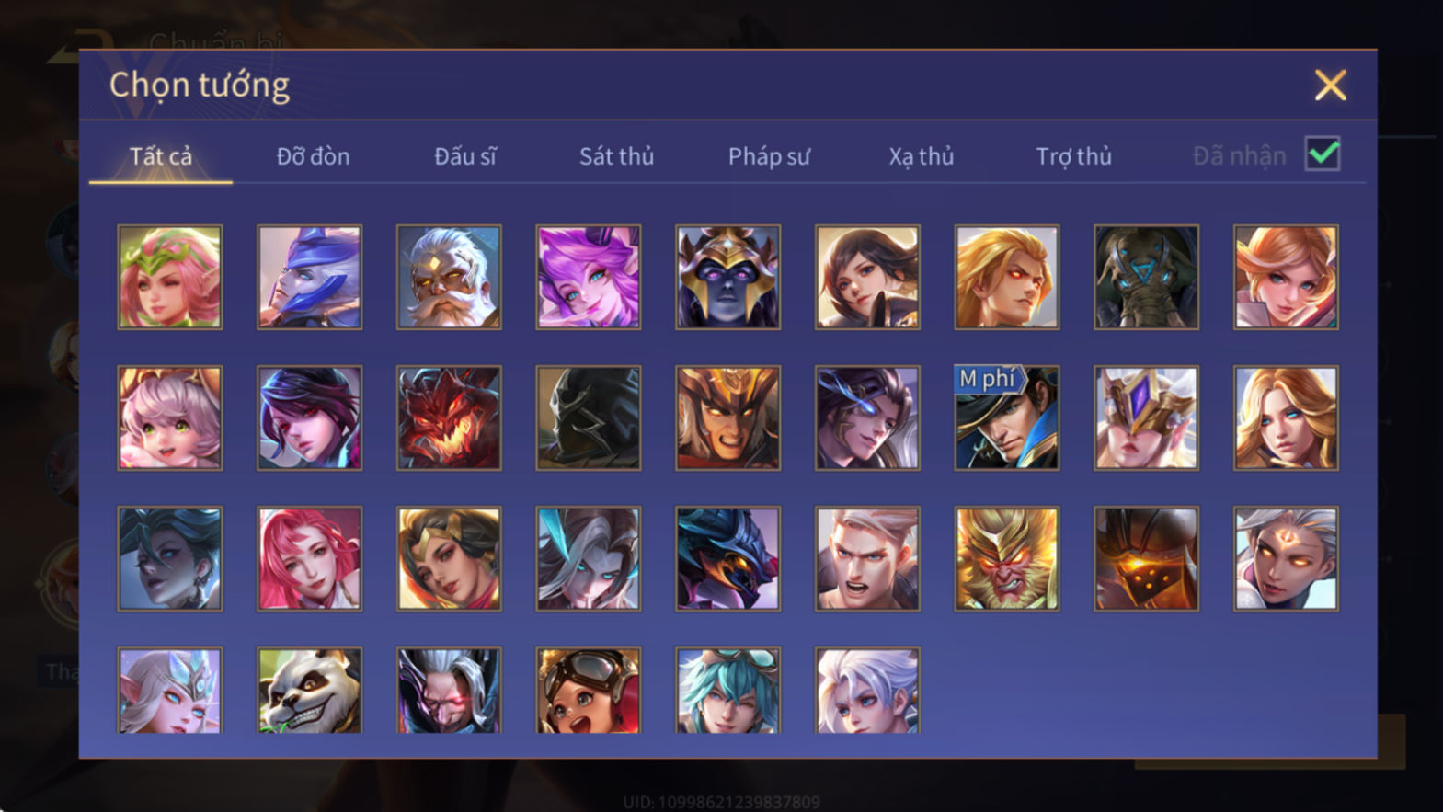Open the "Xạ thủ" tab
Image resolution: width=1443 pixels, height=812 pixels.
921,156
